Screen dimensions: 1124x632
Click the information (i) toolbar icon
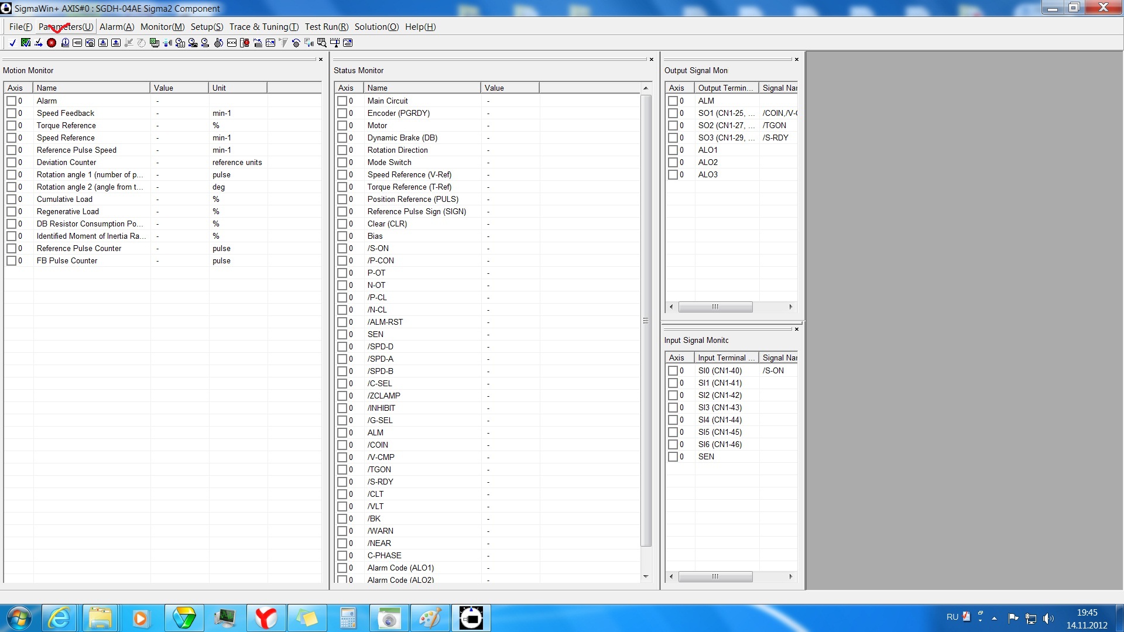point(65,43)
